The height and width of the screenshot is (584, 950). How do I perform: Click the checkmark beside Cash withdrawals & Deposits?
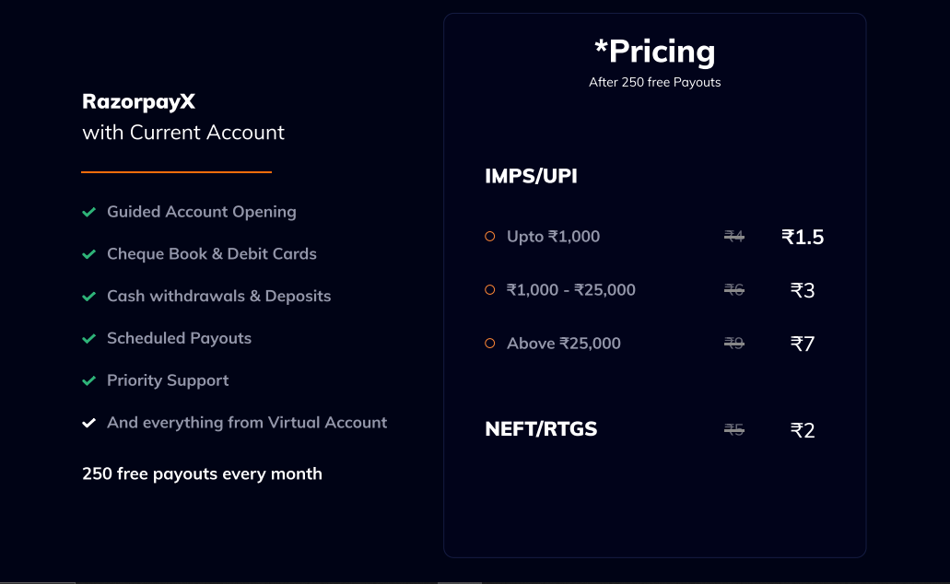coord(89,297)
